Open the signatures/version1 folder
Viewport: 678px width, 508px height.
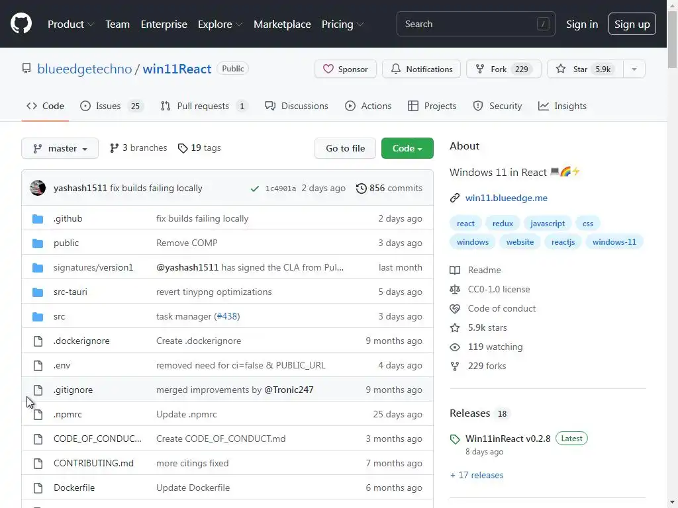click(93, 267)
